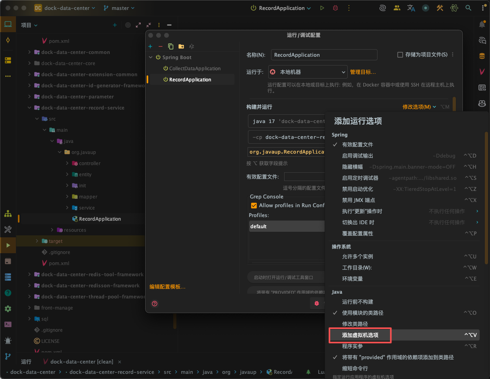Open Search Everywhere magnifier icon

click(x=469, y=8)
